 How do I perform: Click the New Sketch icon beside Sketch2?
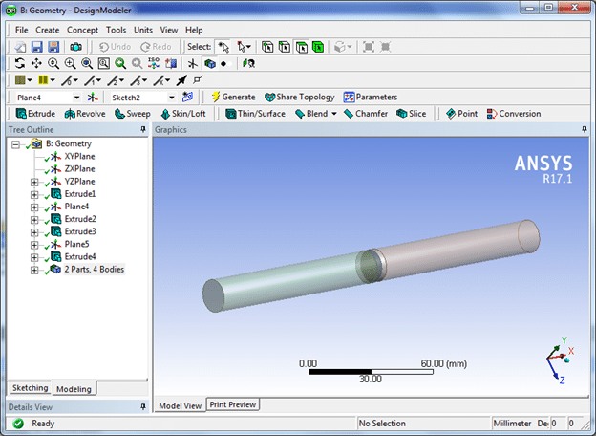tap(188, 97)
